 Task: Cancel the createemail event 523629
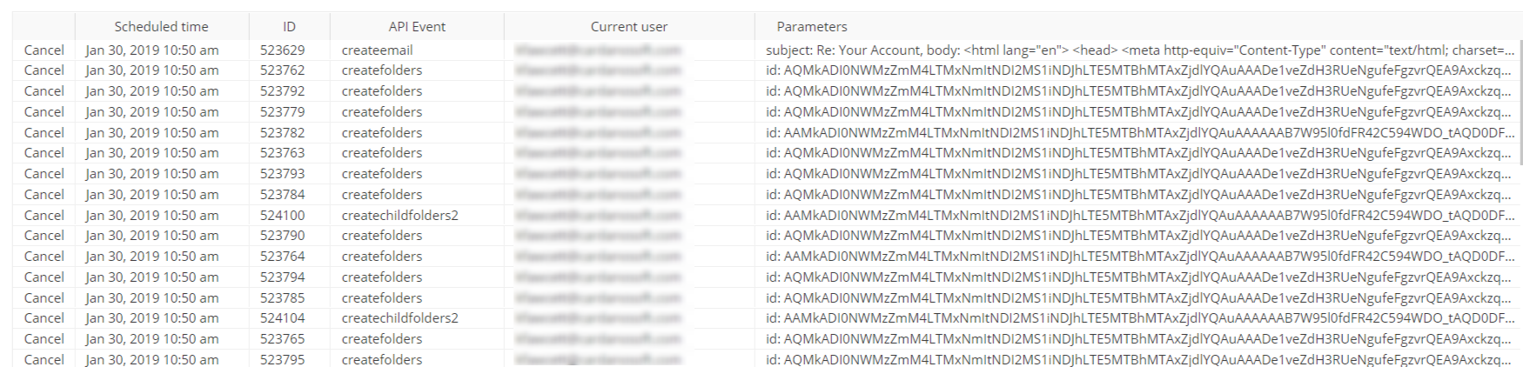click(x=44, y=50)
